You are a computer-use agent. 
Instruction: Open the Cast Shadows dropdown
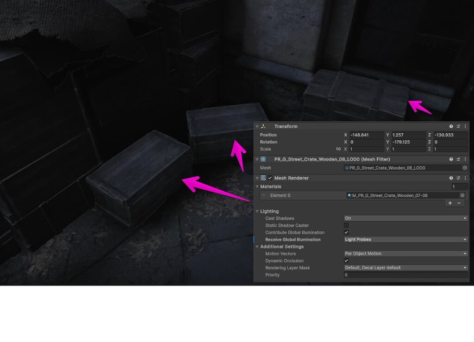click(405, 218)
